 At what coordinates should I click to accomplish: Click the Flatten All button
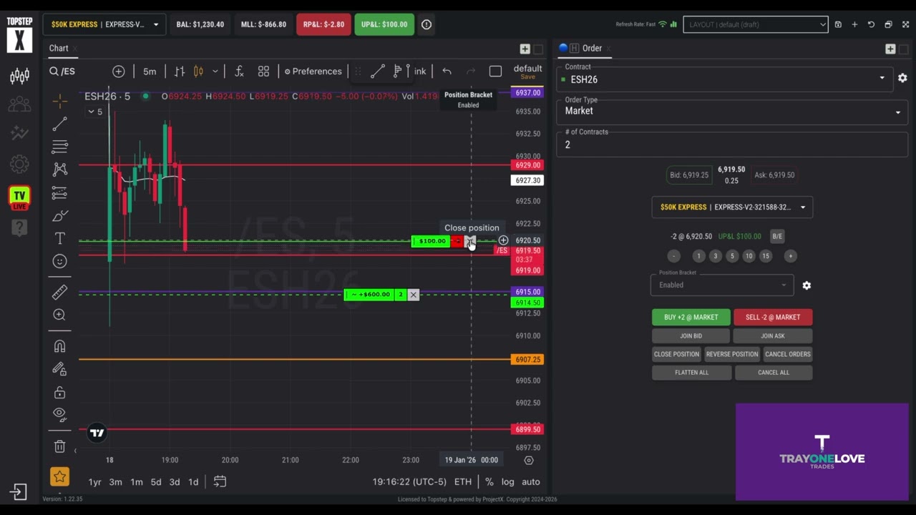pos(691,372)
